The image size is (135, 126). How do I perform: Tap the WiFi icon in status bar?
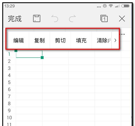(111, 6)
